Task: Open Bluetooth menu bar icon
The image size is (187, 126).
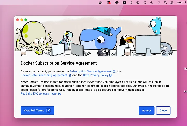Action: (x=131, y=2)
